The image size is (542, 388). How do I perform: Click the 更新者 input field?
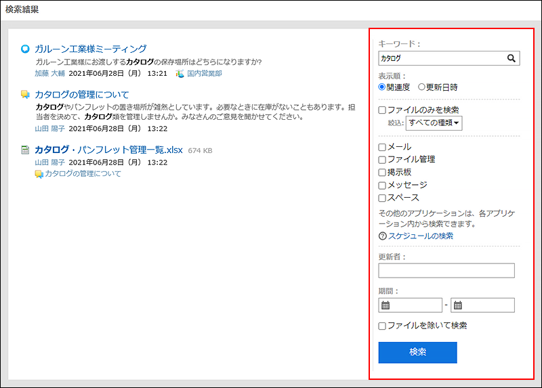pyautogui.click(x=446, y=271)
